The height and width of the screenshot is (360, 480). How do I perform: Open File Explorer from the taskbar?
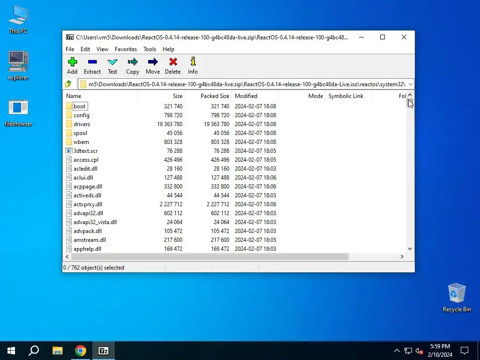[57, 351]
